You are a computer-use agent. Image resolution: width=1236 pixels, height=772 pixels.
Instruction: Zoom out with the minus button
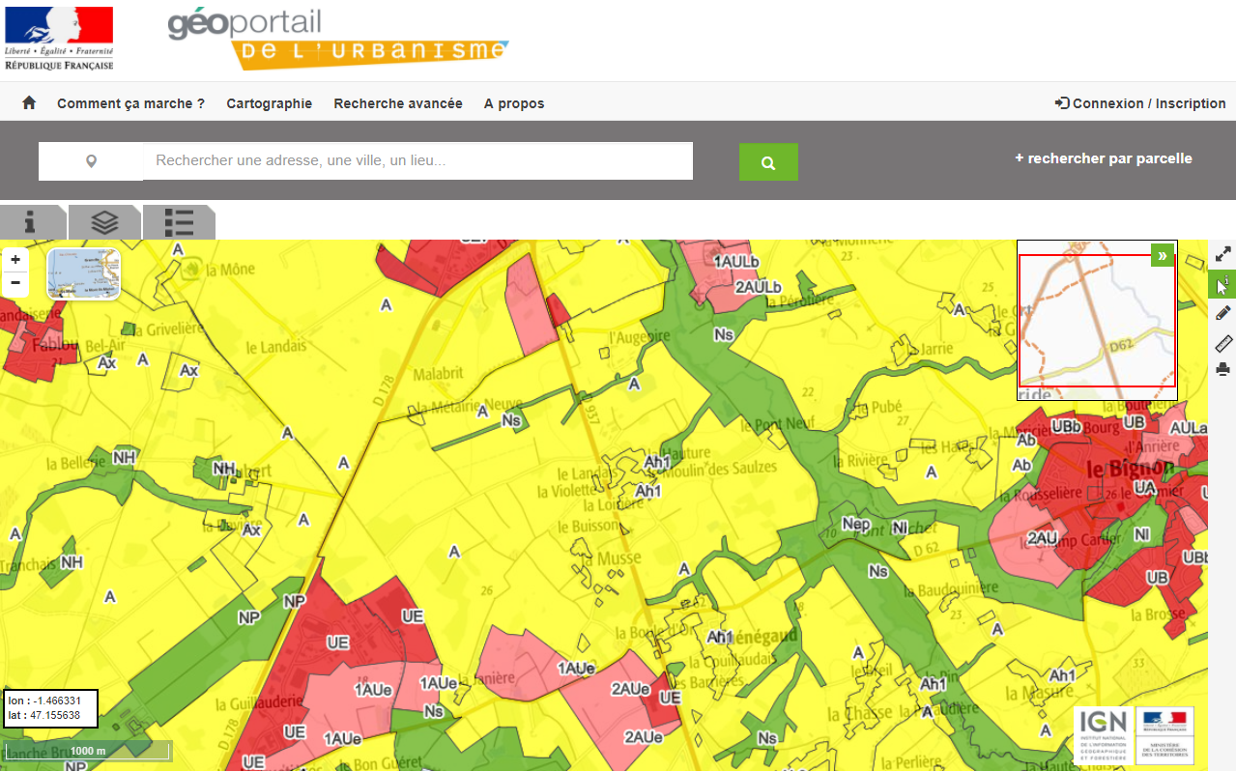(x=15, y=283)
